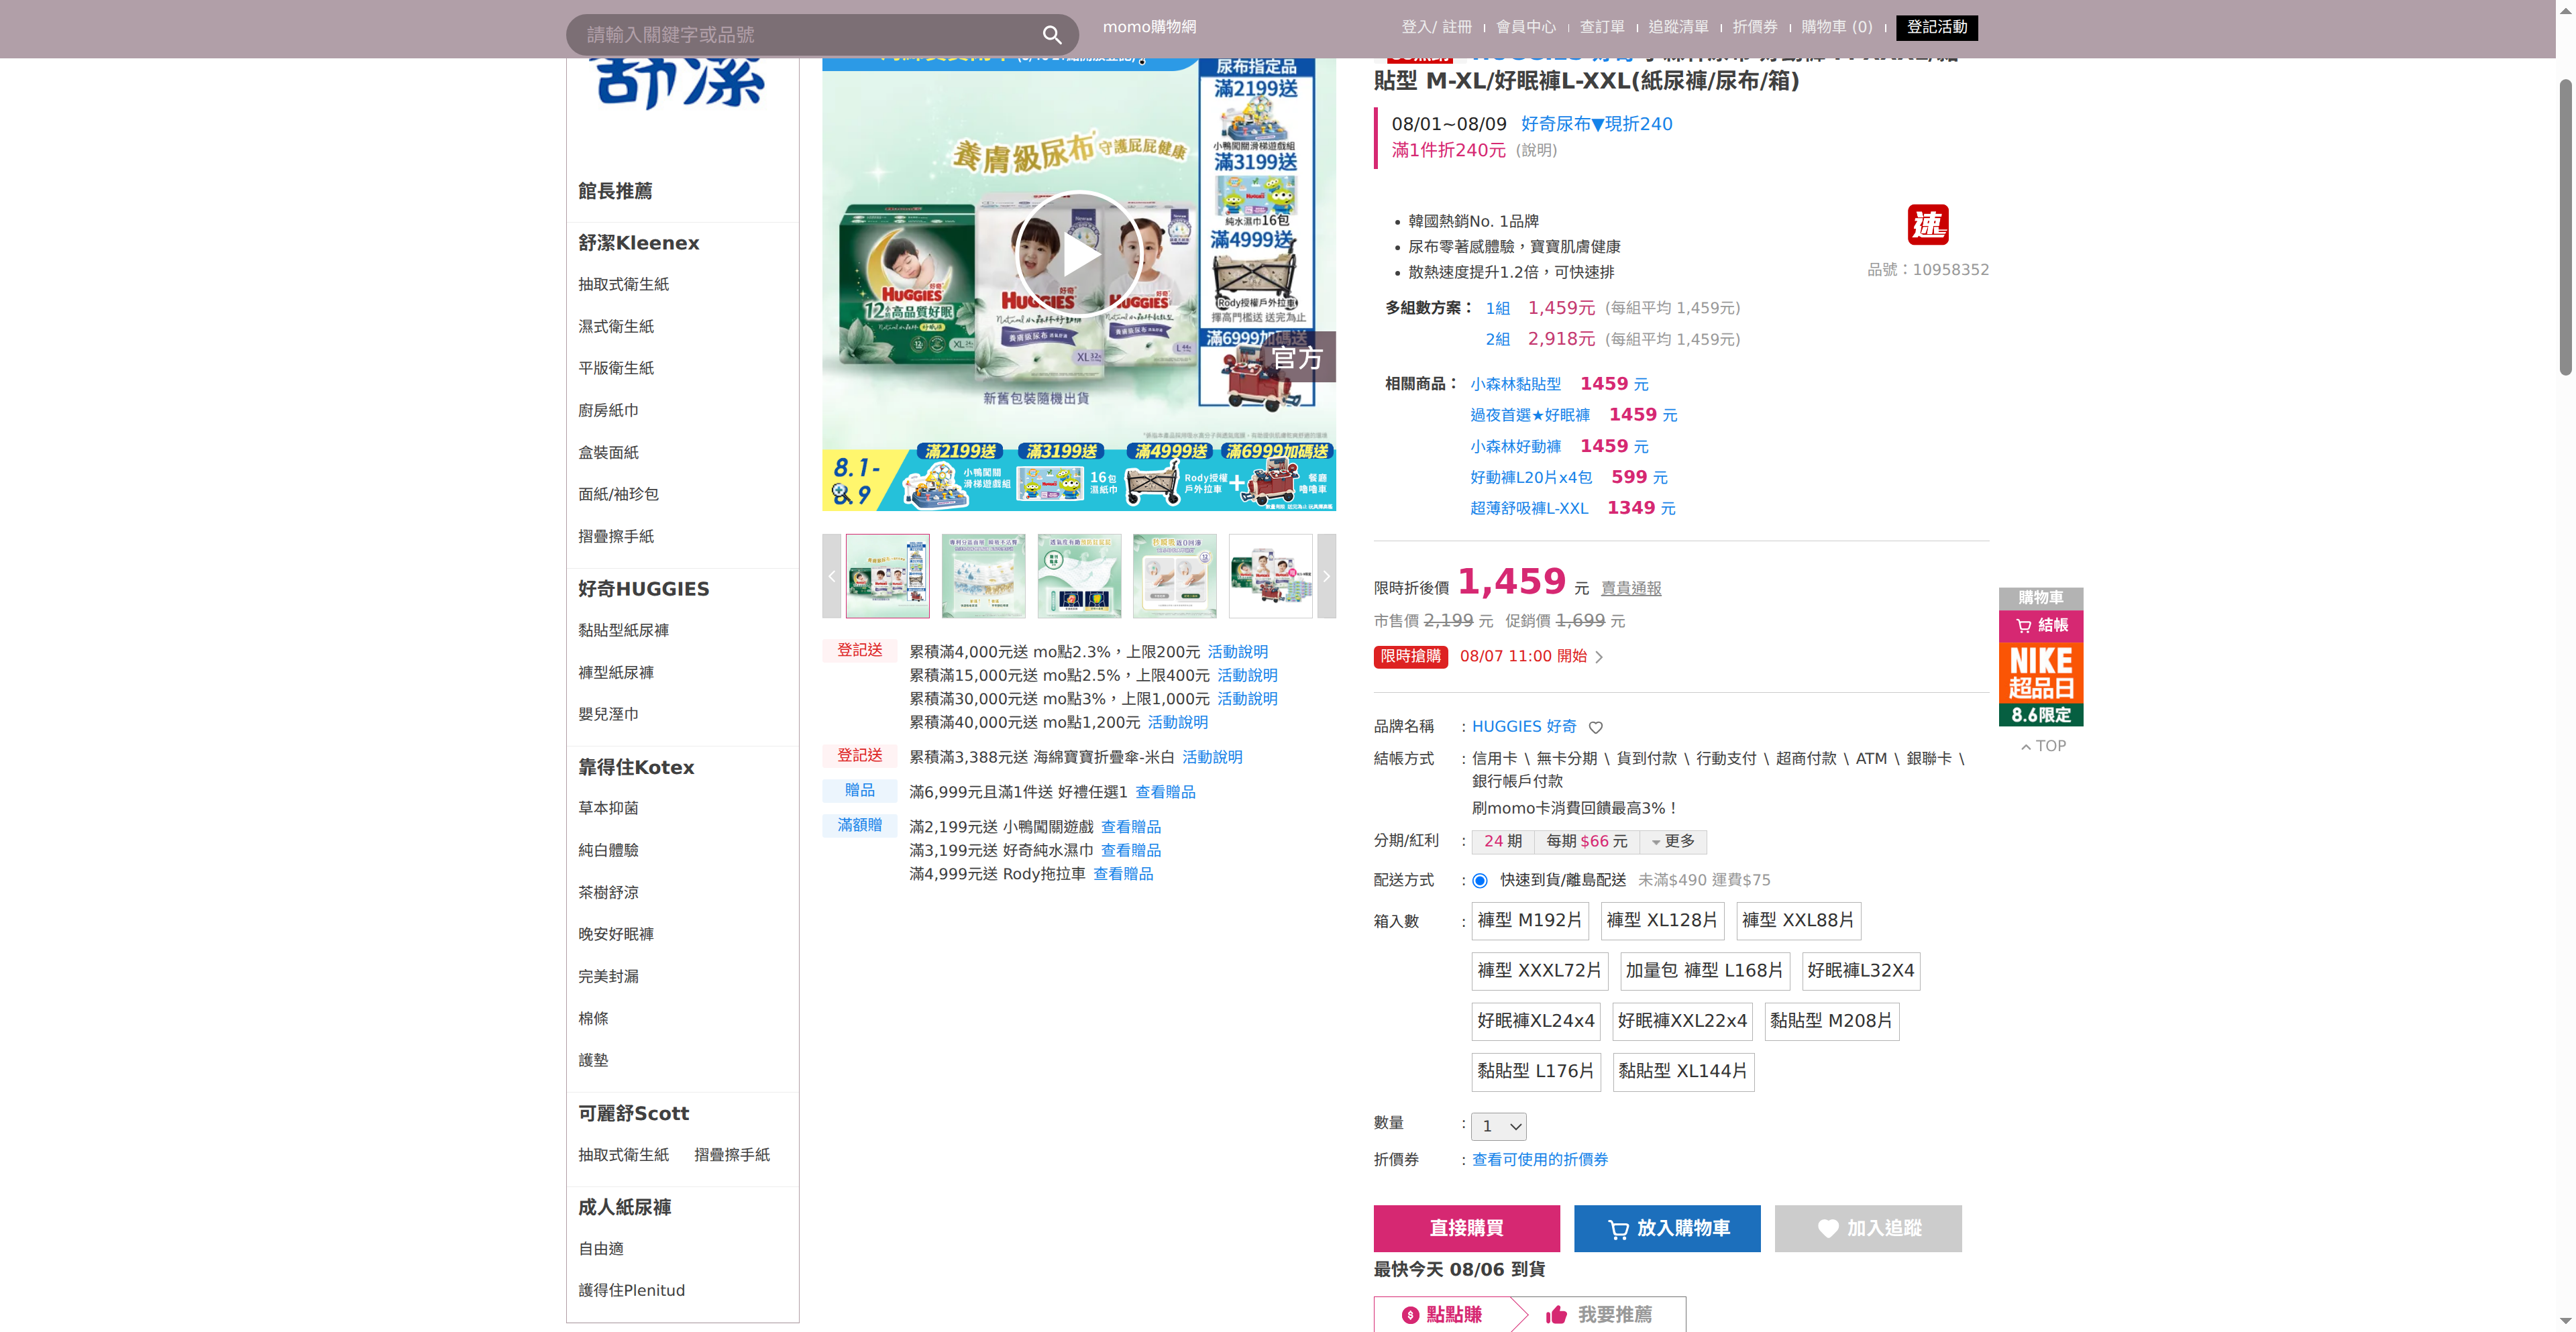
Task: Select 快速到貨/離島配送 radio option
Action: (x=1480, y=881)
